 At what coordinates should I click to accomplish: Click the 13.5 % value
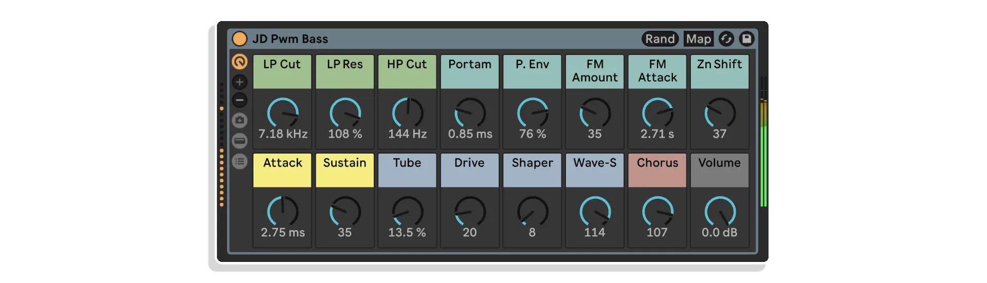pyautogui.click(x=407, y=233)
